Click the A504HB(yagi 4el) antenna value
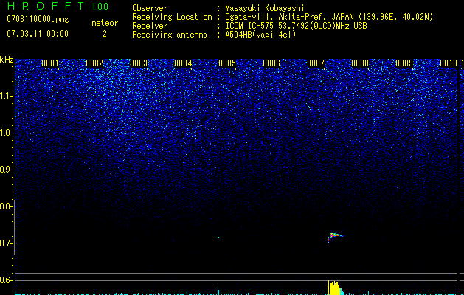The image size is (464, 295). [260, 35]
